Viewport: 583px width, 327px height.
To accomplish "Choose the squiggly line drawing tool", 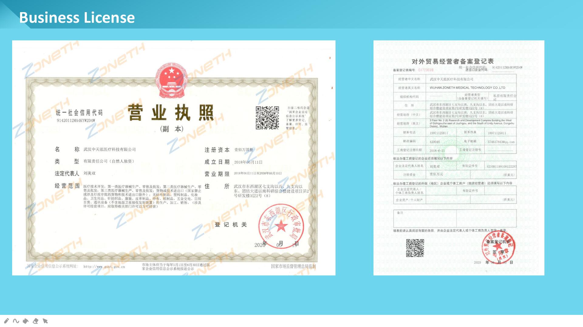I will click(16, 321).
